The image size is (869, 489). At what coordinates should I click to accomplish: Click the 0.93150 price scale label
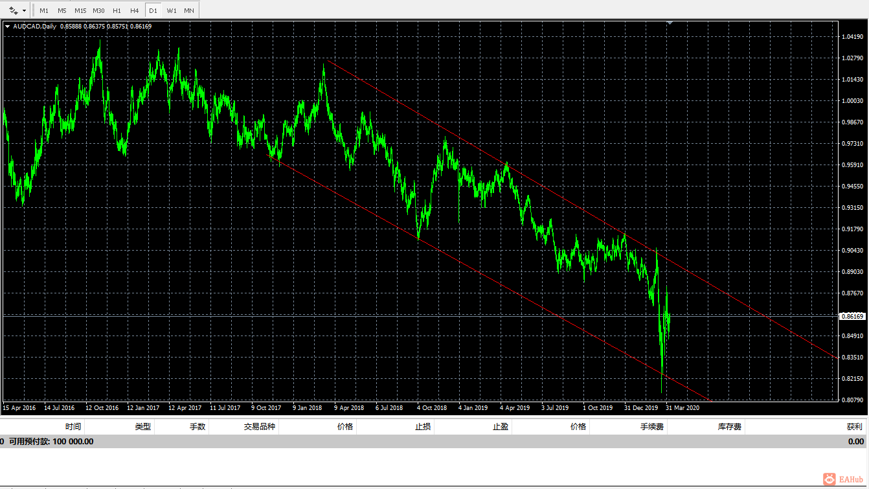852,208
